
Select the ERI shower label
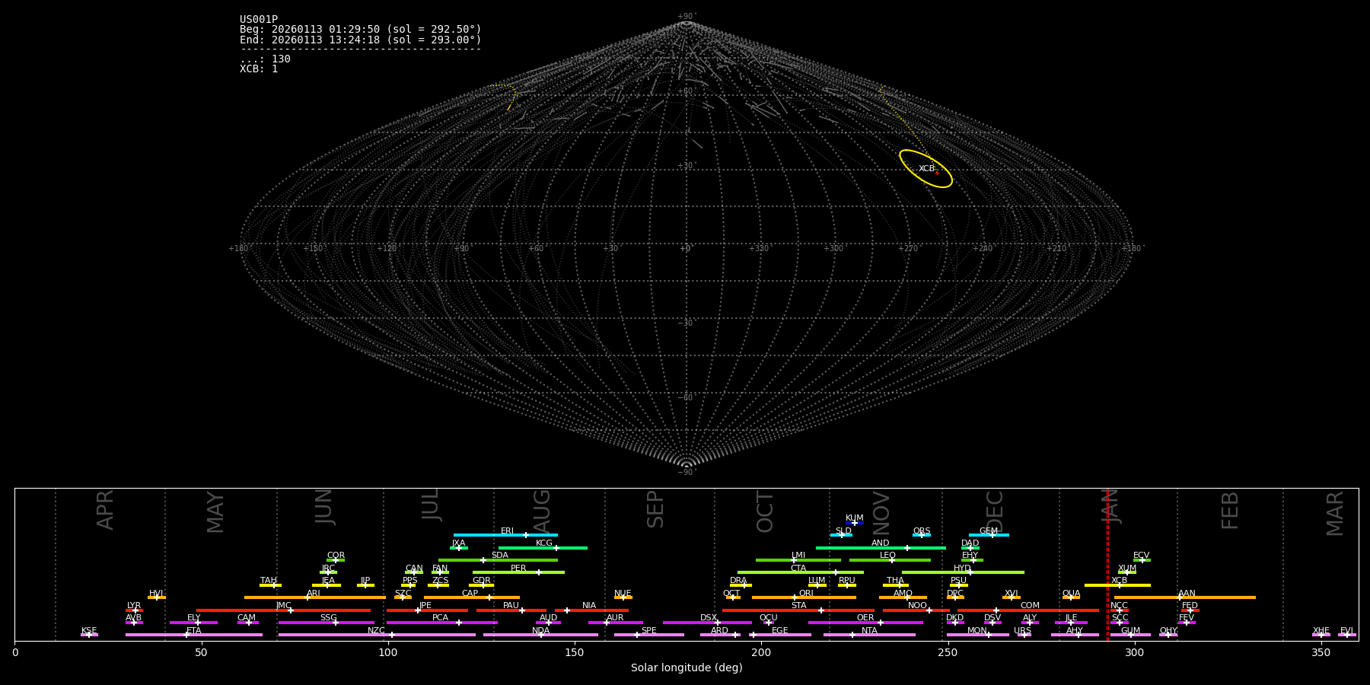tap(508, 531)
